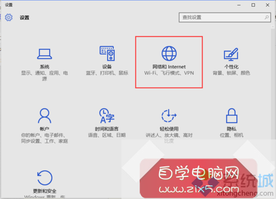This screenshot has height=199, width=276.
Task: Open the 个性化 monitor and brush icon
Action: 231,55
